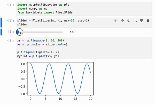Click the np.linspace(0, 20, 500) line

click(x=41, y=41)
